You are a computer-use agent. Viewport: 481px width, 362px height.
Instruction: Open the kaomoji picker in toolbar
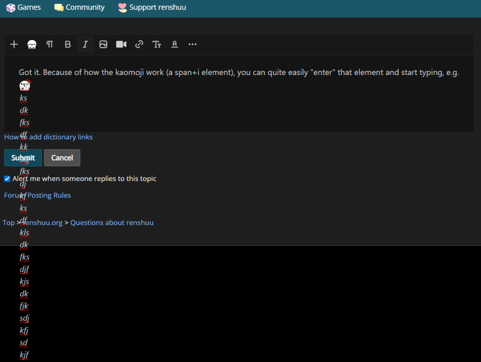[x=32, y=44]
